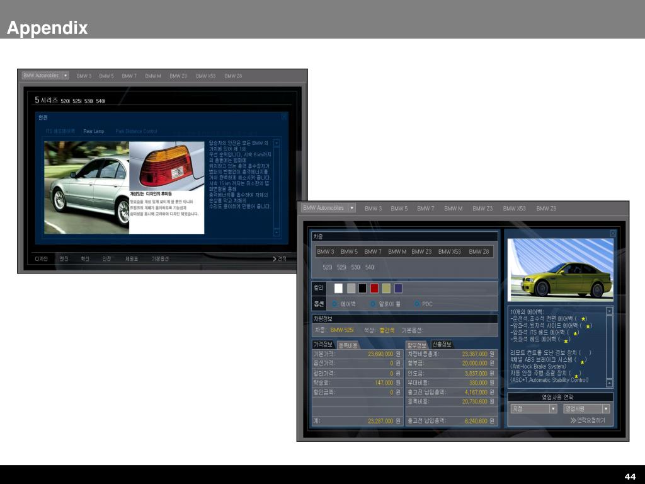Image resolution: width=645 pixels, height=484 pixels.
Task: Select the ITS 헤드에어백 sub-tab
Action: coord(60,131)
